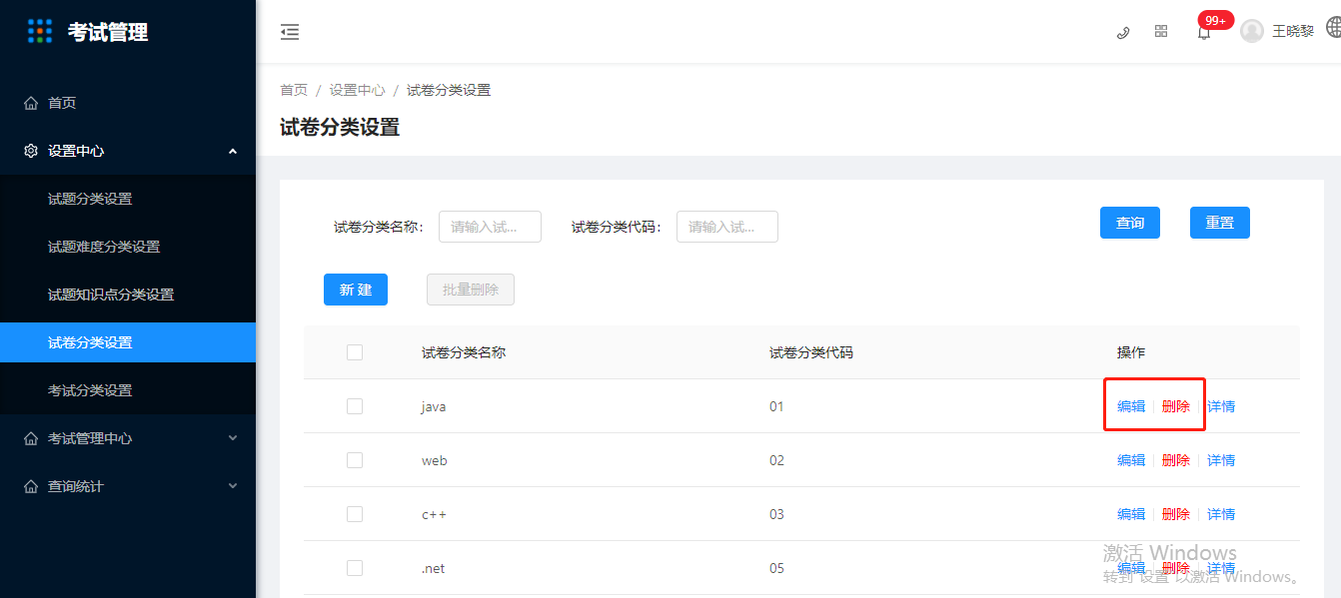The width and height of the screenshot is (1341, 598).
Task: Click code cell 01
Action: coord(777,406)
